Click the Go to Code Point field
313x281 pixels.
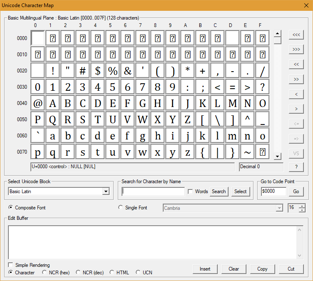pyautogui.click(x=273, y=191)
